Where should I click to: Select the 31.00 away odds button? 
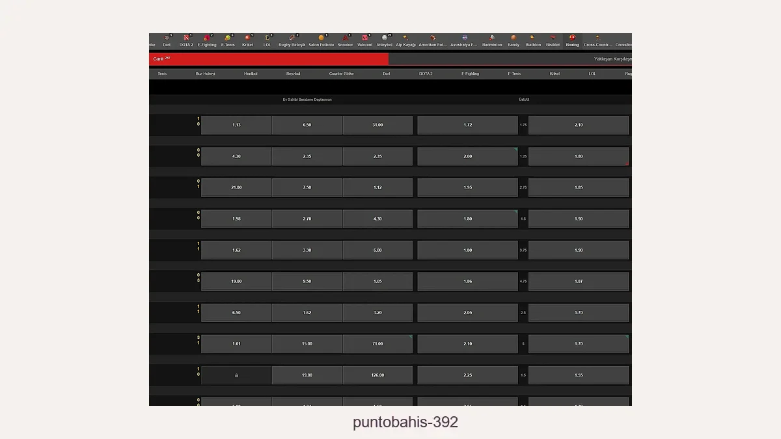coord(377,125)
